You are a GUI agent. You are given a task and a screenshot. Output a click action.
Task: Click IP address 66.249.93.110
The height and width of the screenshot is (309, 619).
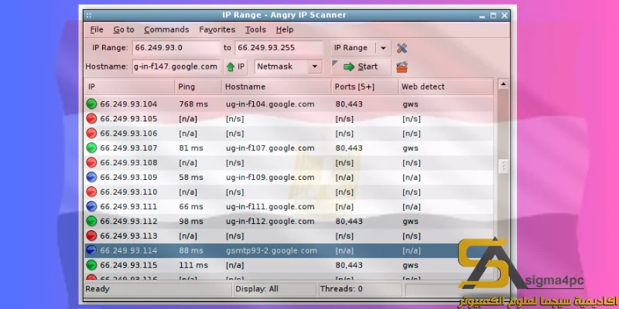coord(128,192)
